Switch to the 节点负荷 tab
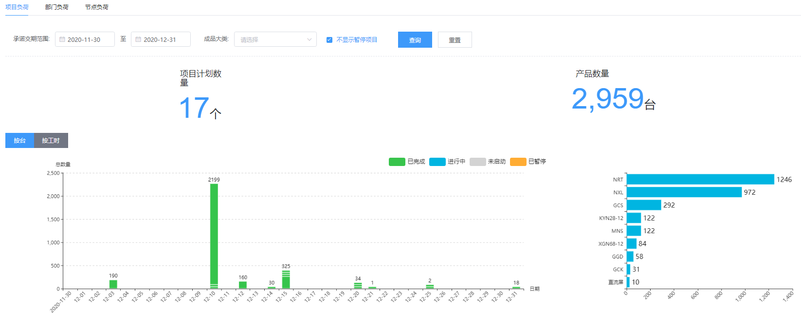The width and height of the screenshot is (801, 313). (x=96, y=7)
